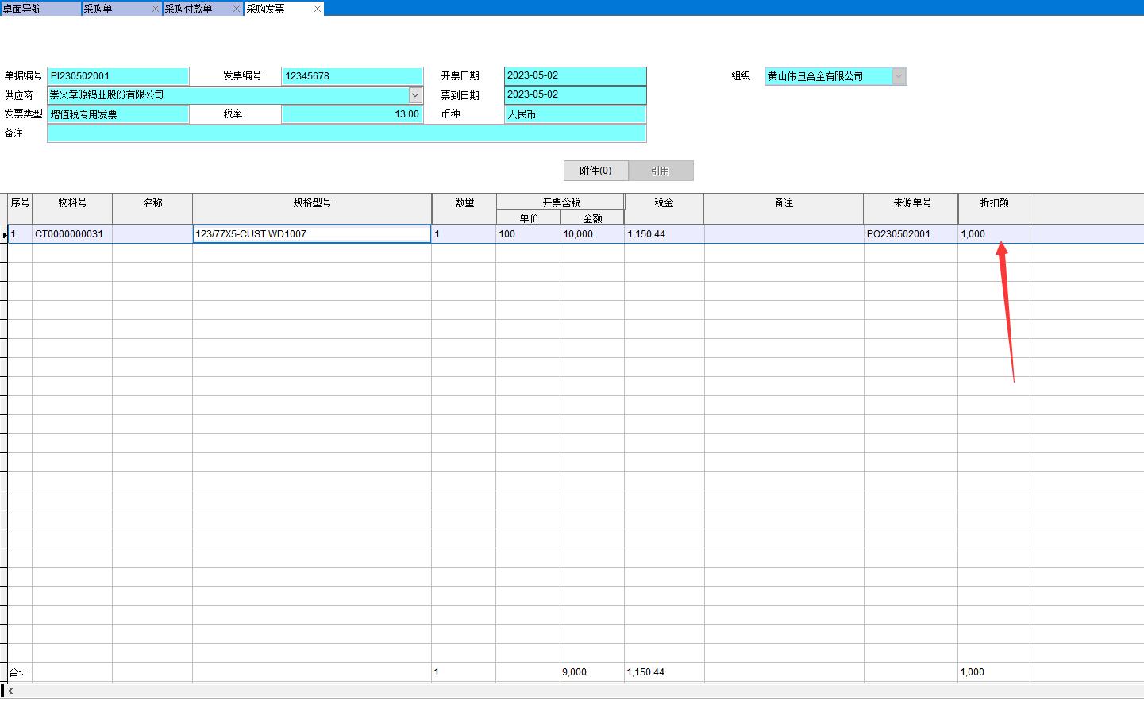Select the 折扣额 cell in row 1

click(x=993, y=234)
